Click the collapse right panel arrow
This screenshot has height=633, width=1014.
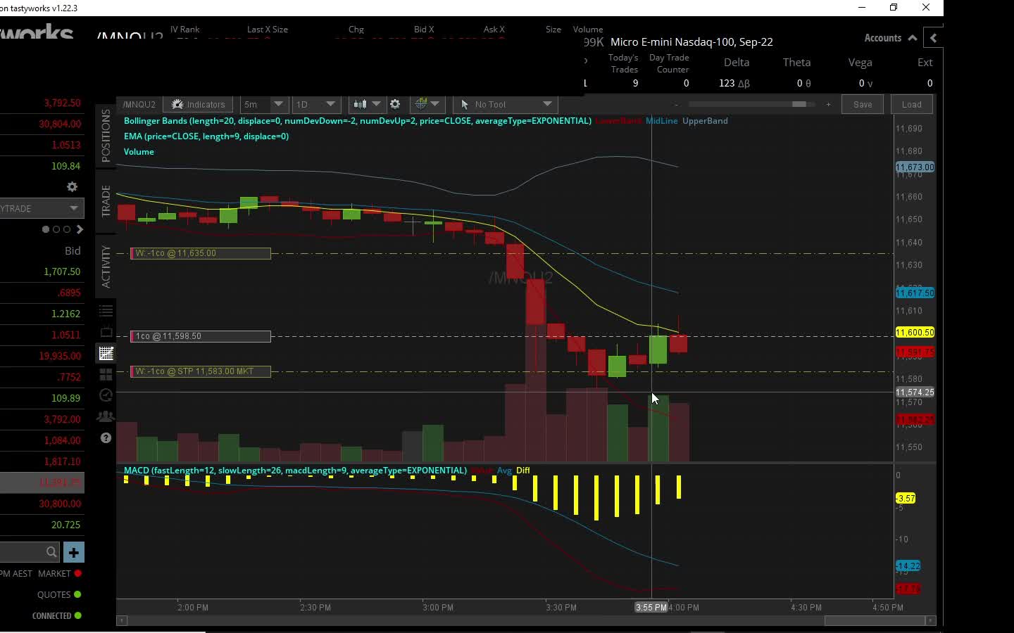(934, 38)
